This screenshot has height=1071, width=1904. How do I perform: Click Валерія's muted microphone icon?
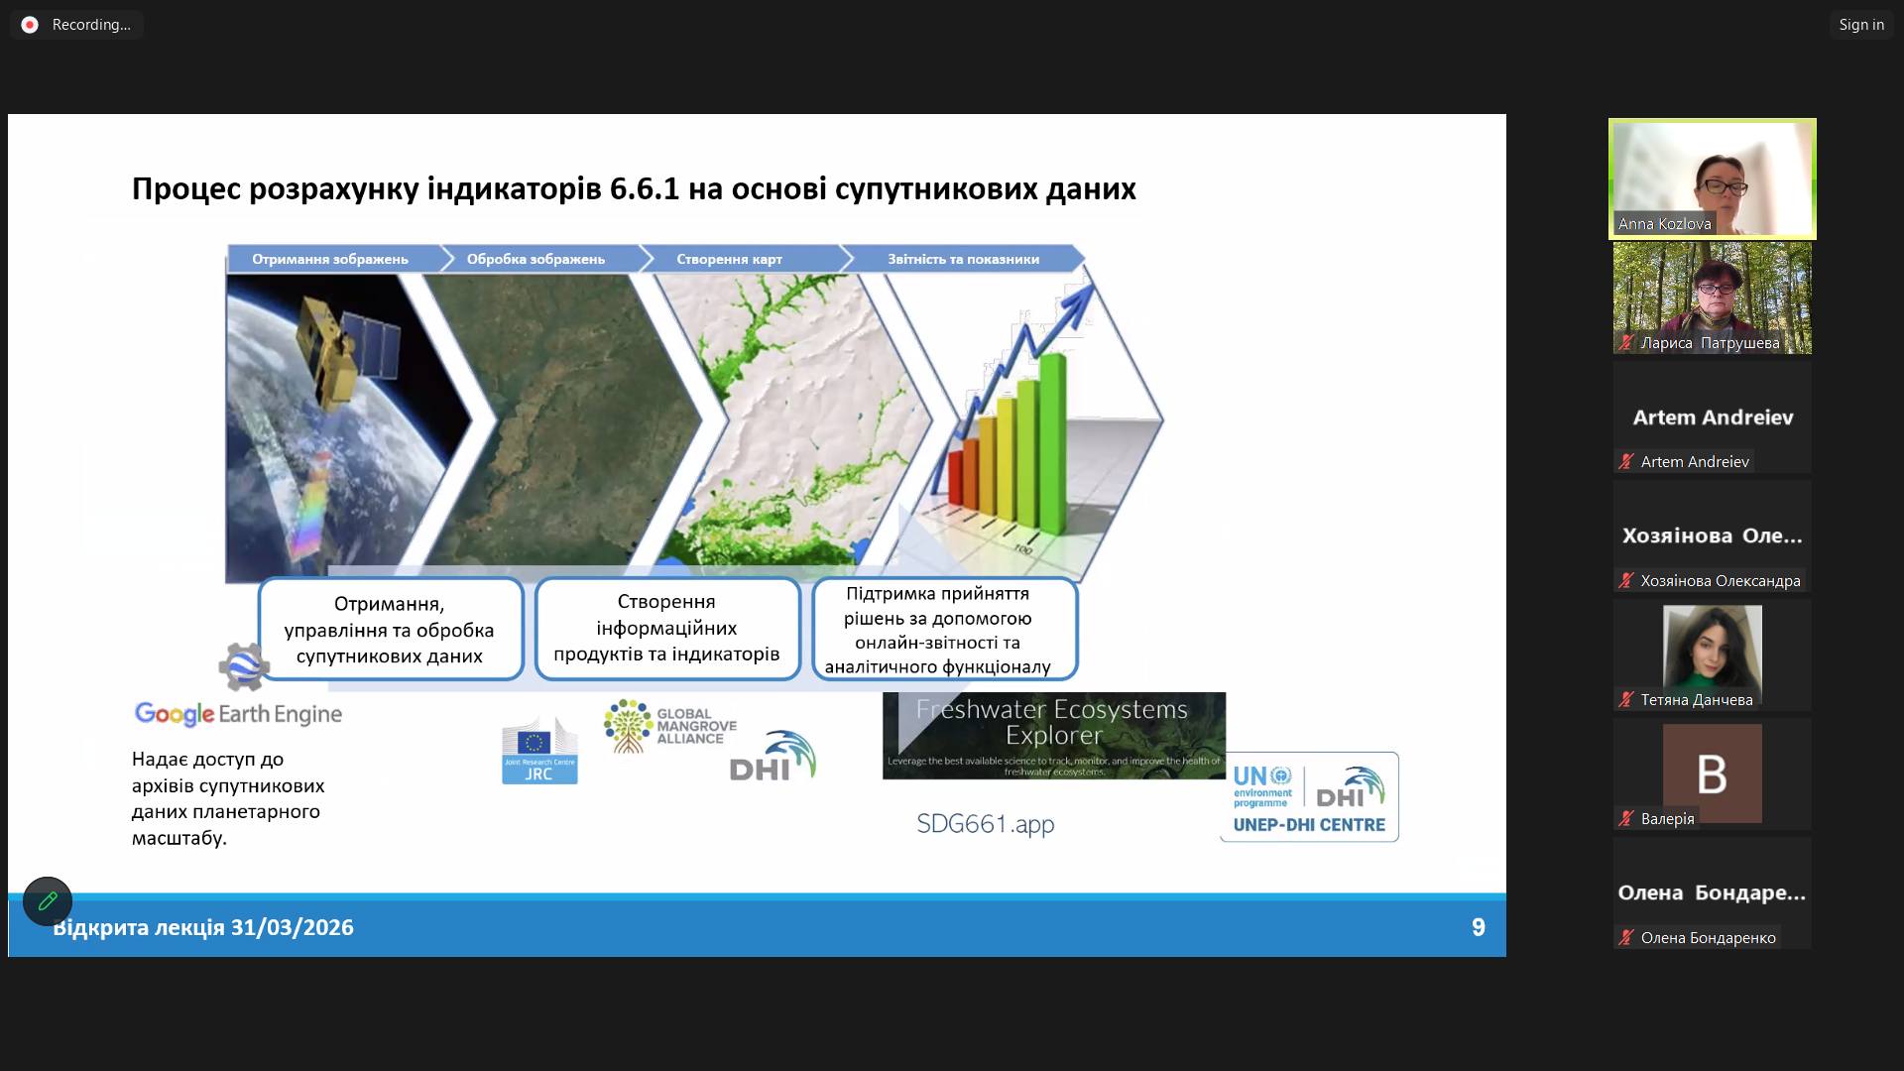point(1626,819)
